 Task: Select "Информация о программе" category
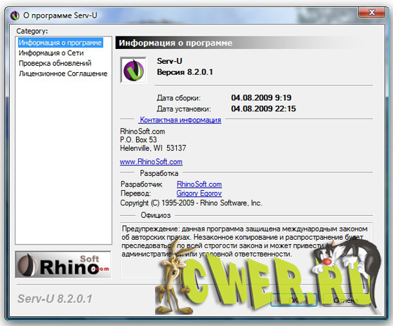[x=60, y=43]
